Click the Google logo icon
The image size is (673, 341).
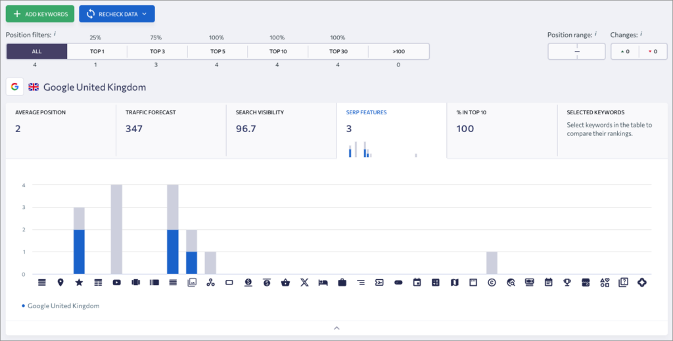[14, 87]
